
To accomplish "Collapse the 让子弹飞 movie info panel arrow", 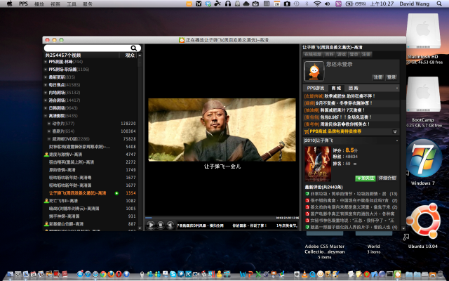I will [397, 140].
